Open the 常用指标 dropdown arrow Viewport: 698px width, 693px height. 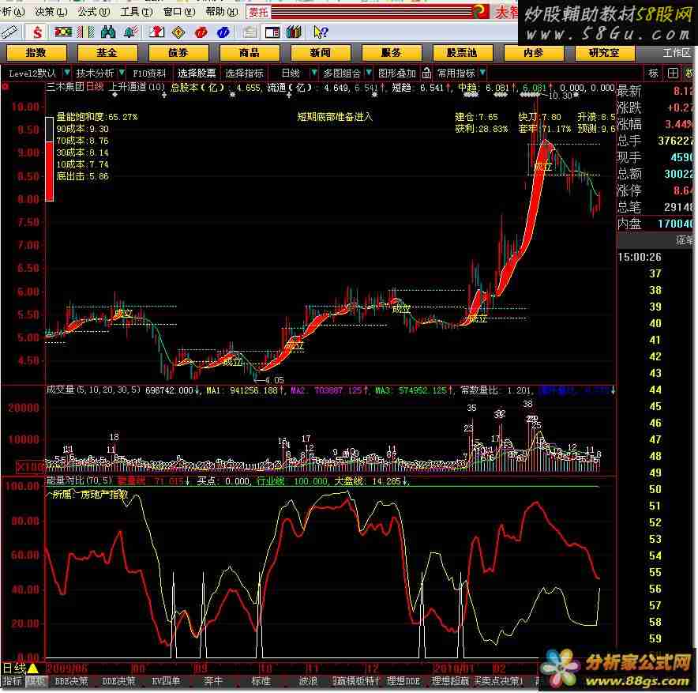coord(482,72)
